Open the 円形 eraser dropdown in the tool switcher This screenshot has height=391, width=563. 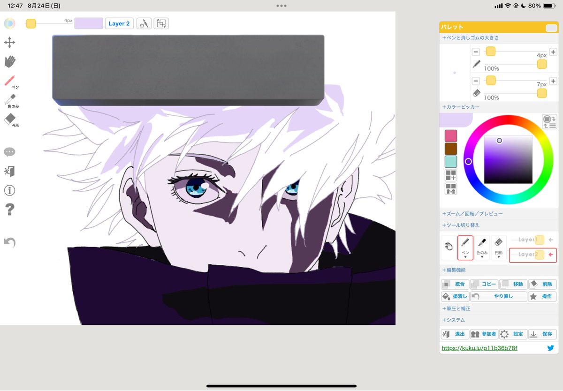[x=499, y=248]
